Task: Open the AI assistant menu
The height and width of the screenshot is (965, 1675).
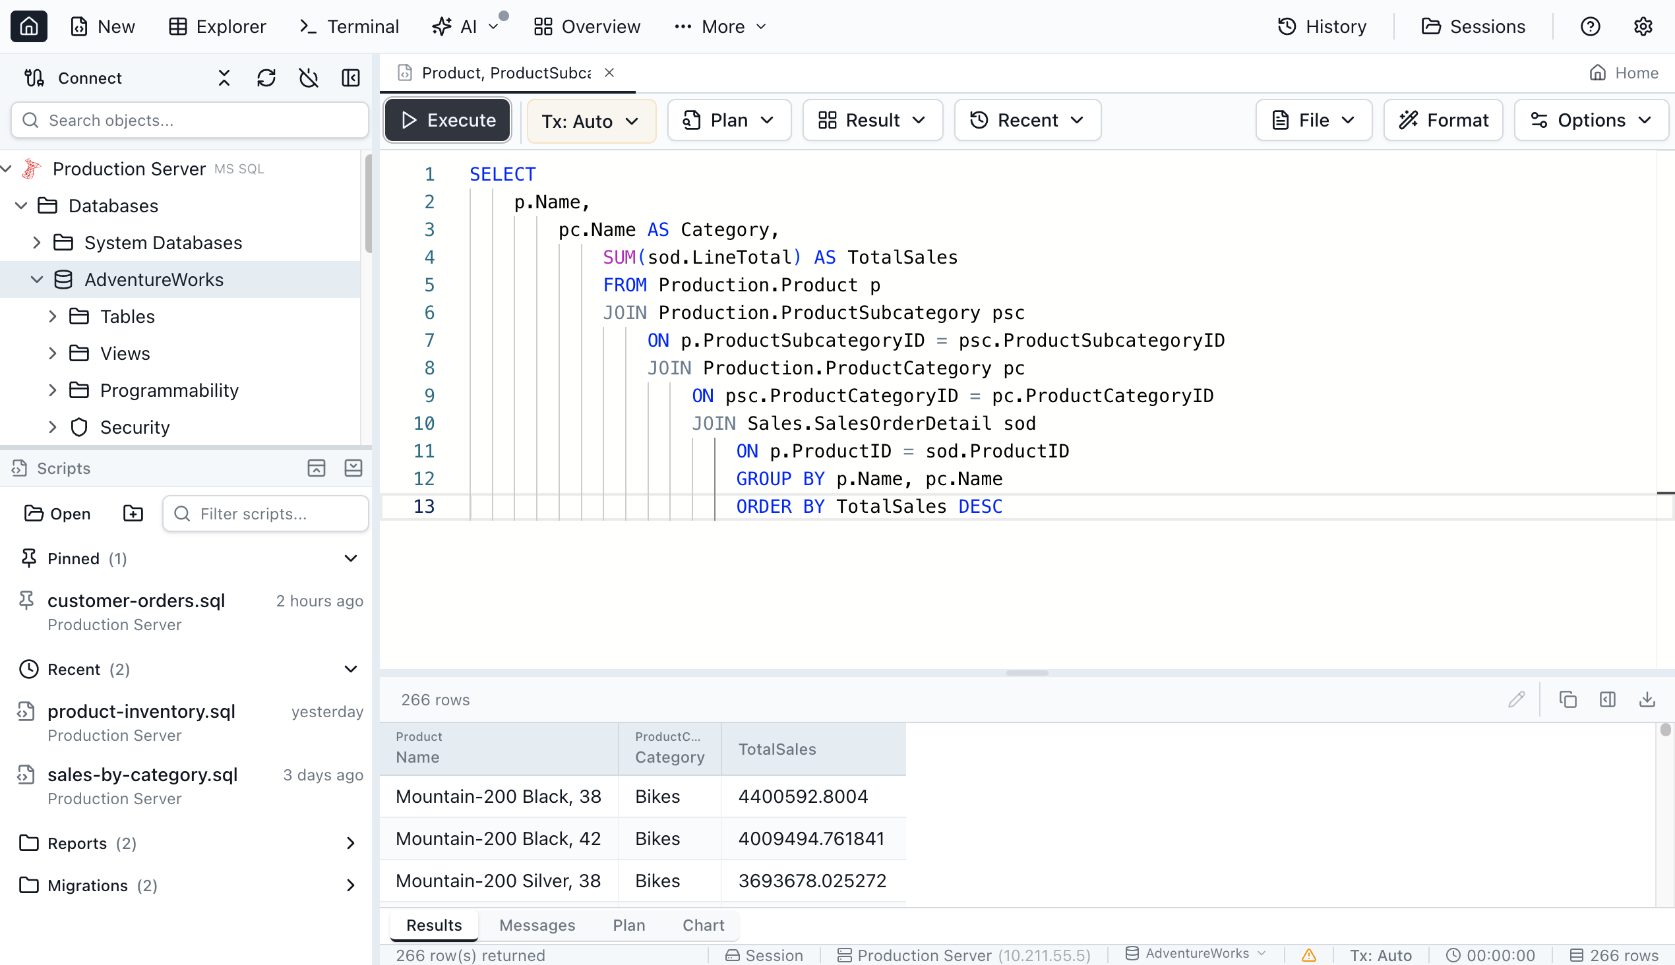Action: point(466,26)
